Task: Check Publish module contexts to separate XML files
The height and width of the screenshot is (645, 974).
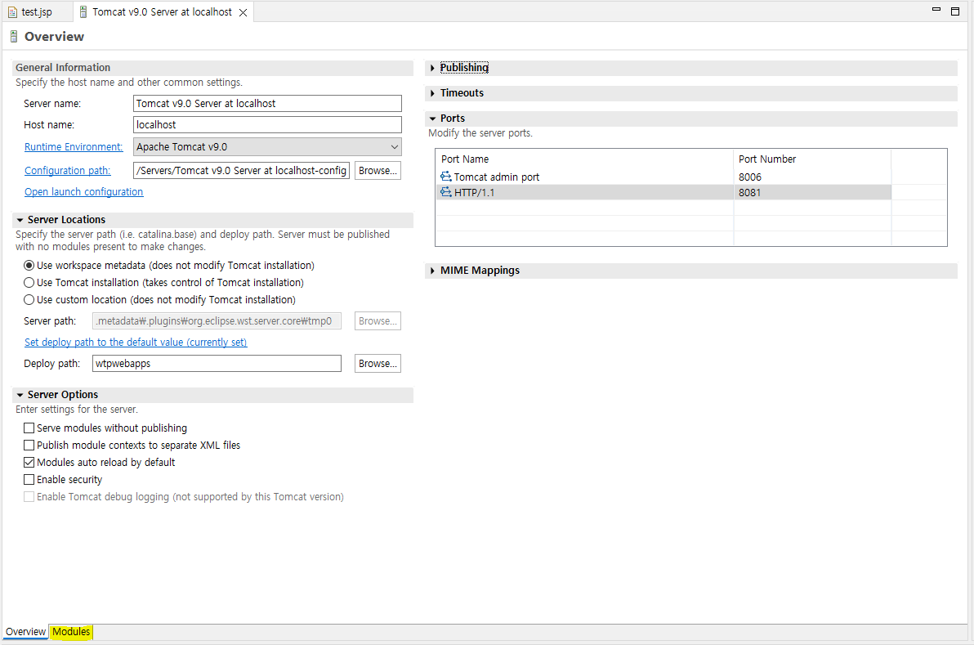Action: [29, 445]
